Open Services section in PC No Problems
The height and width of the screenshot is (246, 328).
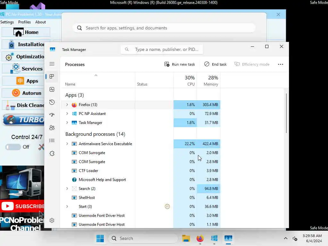(23, 69)
